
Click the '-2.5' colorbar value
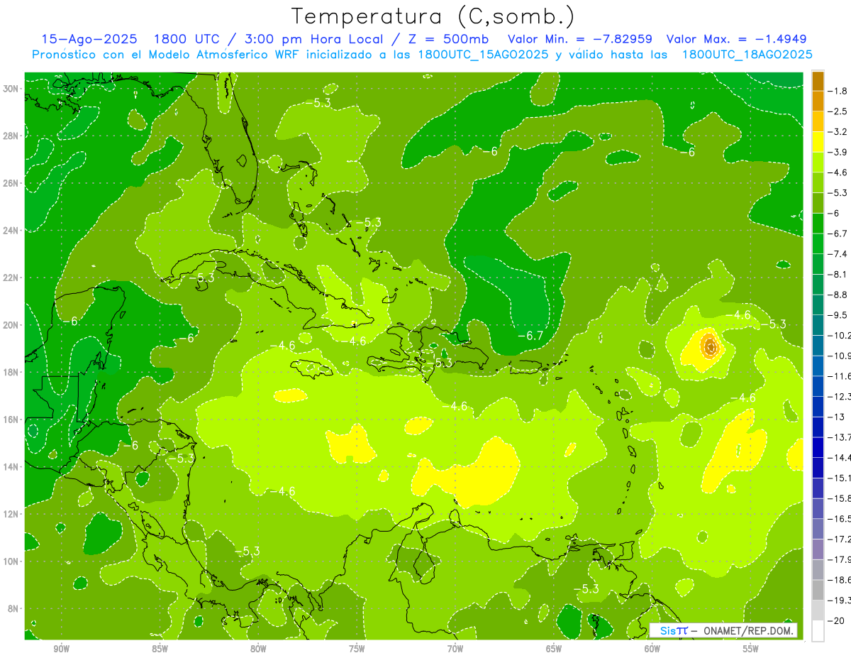point(839,111)
